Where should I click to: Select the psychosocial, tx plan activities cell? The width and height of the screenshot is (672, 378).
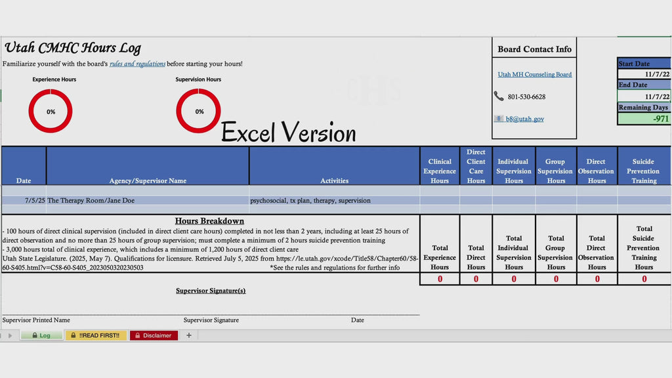click(334, 200)
